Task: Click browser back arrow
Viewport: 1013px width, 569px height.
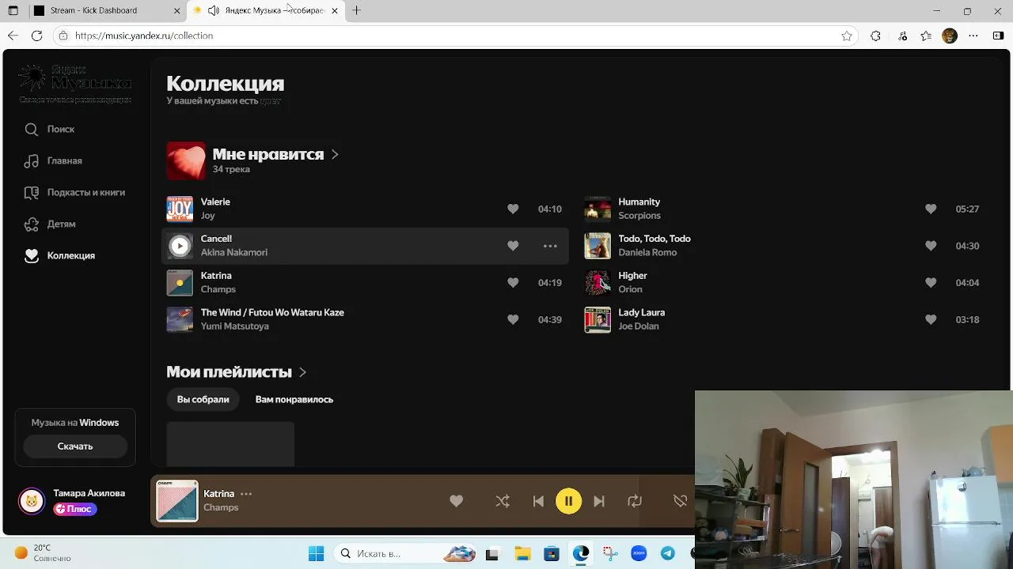Action: [x=13, y=36]
